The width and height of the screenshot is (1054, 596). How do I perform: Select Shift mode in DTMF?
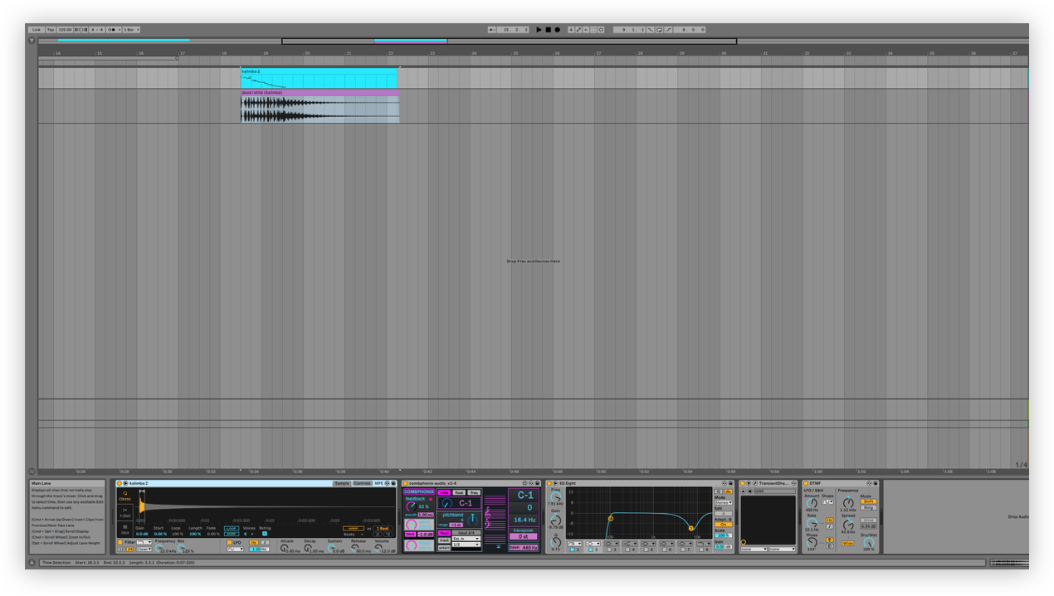click(x=868, y=501)
